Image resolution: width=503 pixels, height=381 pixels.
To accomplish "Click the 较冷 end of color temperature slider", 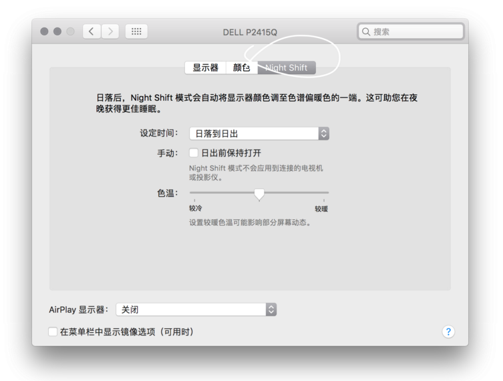I will click(195, 209).
